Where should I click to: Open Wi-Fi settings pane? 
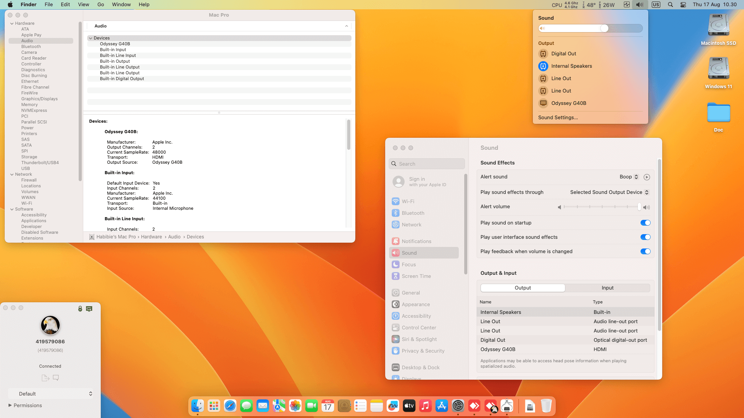pyautogui.click(x=424, y=202)
